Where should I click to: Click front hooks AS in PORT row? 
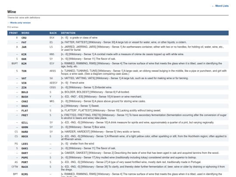16,162
